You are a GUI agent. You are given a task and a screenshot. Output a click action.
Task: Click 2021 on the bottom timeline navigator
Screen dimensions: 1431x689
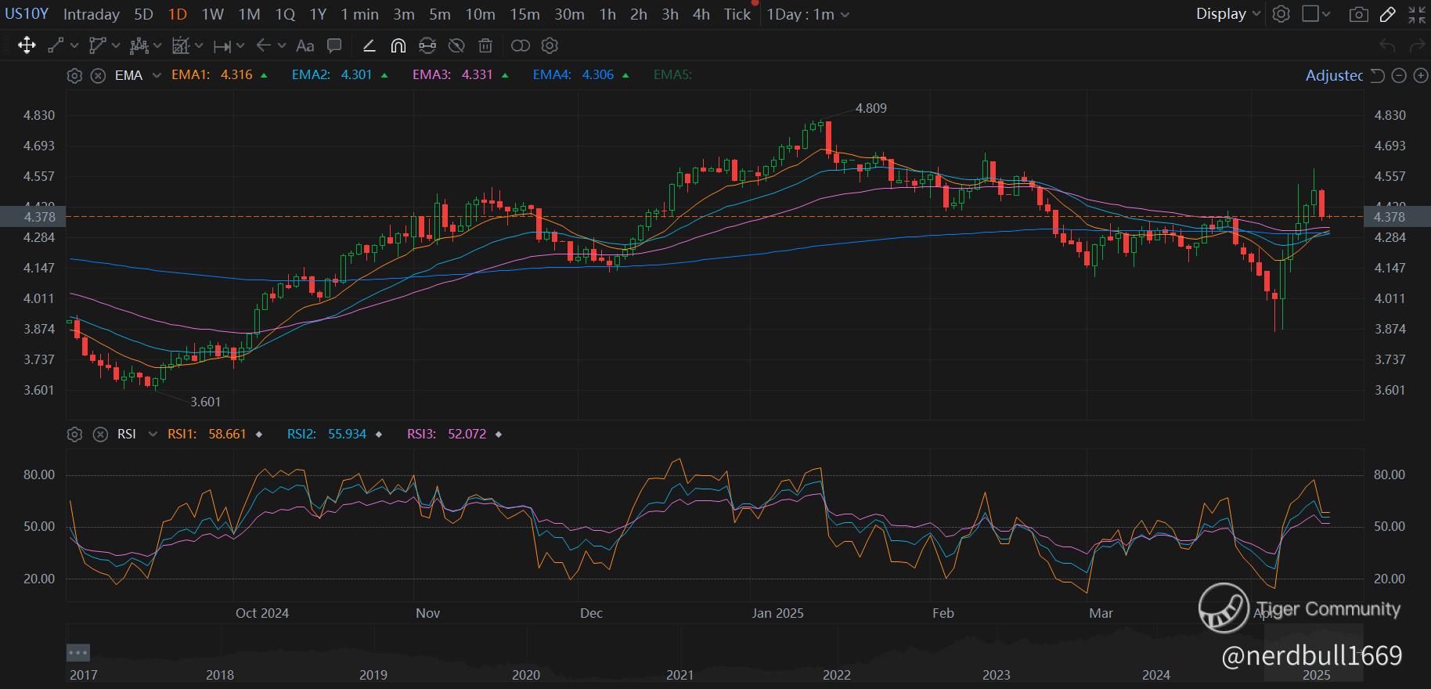tap(679, 675)
